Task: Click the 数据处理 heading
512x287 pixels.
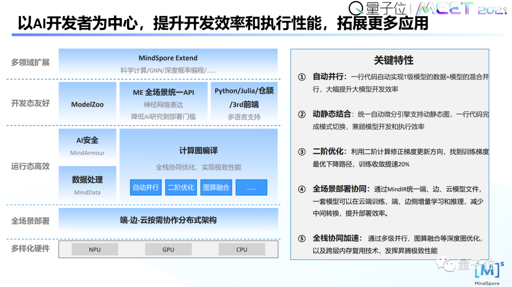Action: click(x=87, y=179)
